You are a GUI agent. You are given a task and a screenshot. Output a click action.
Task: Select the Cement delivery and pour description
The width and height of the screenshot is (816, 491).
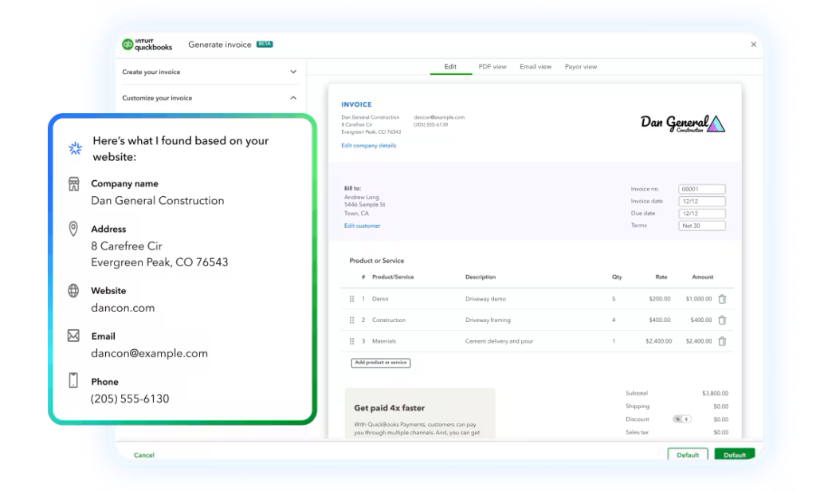(x=499, y=342)
